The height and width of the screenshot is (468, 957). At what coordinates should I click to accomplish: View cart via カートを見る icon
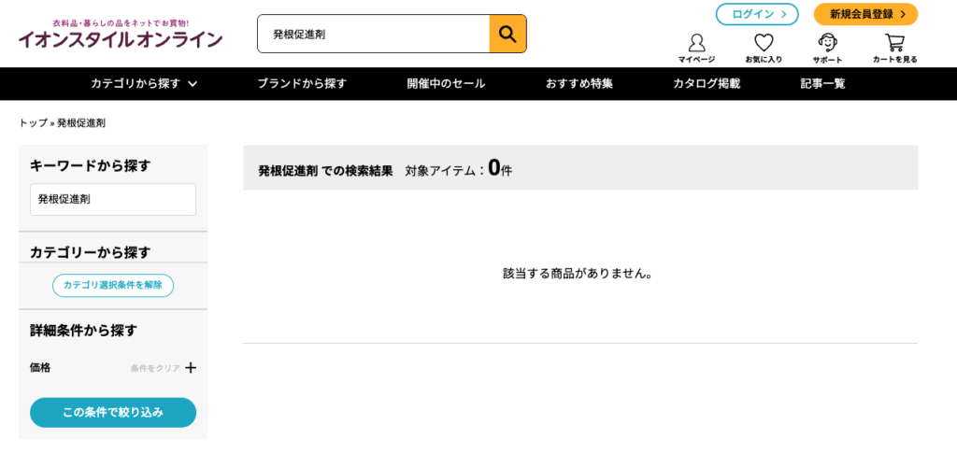[x=894, y=49]
